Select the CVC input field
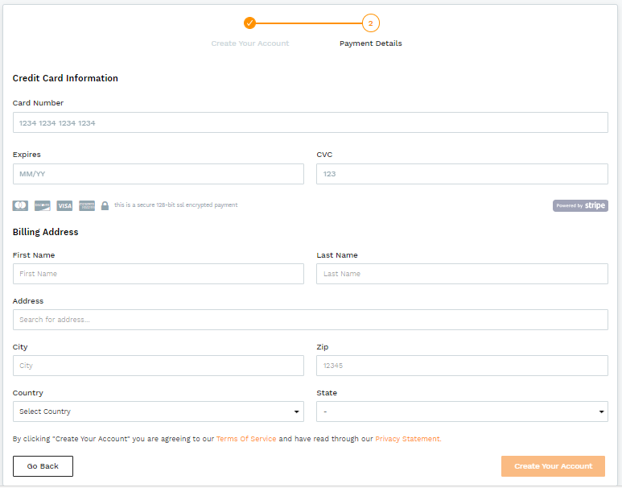 462,174
